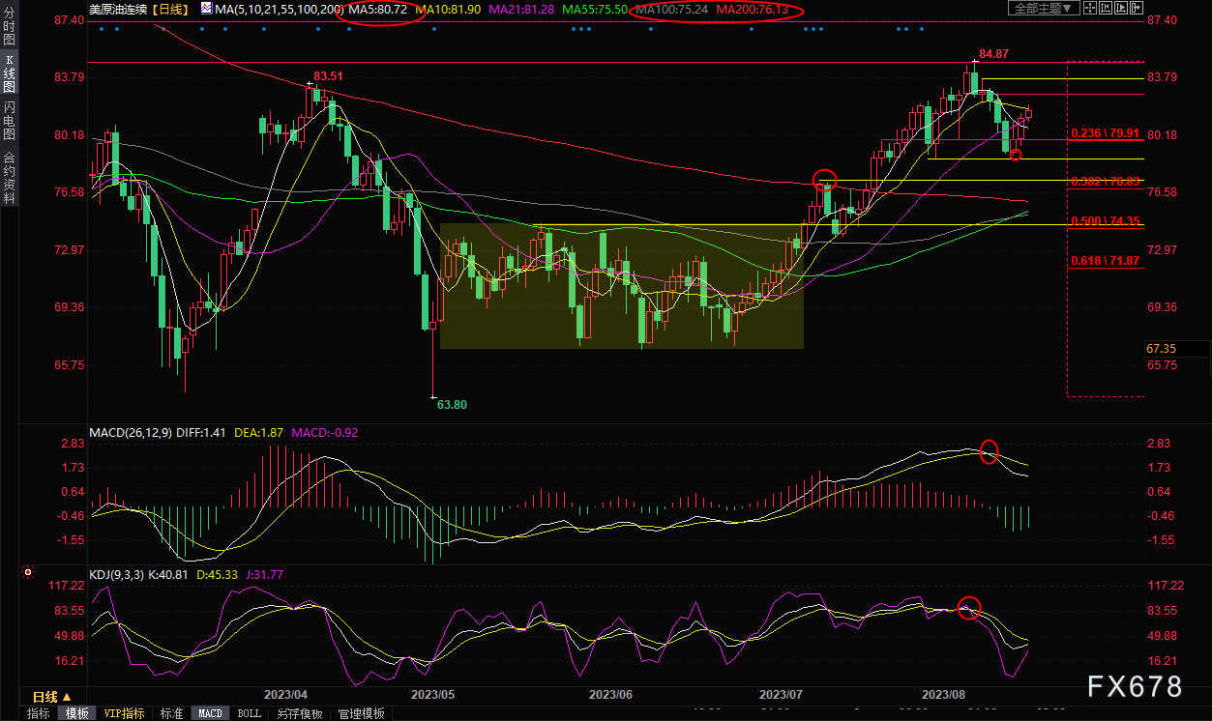The height and width of the screenshot is (721, 1212).
Task: Open the 合约资料 side tab
Action: point(9,177)
